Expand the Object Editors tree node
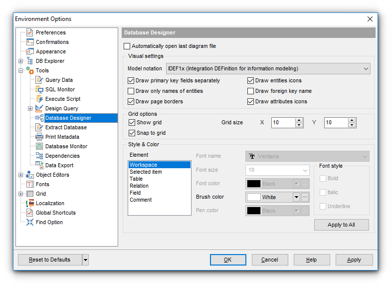 pyautogui.click(x=20, y=175)
